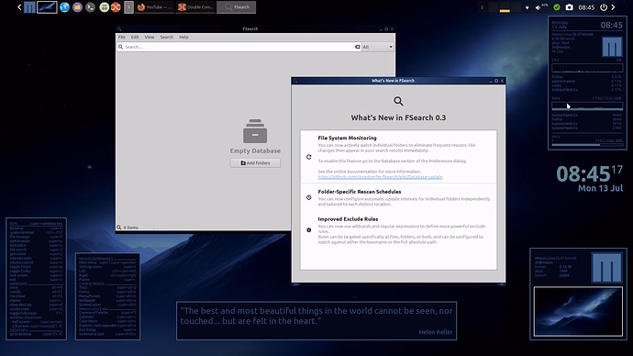Click the Add folders button
The image size is (633, 356).
pos(255,162)
